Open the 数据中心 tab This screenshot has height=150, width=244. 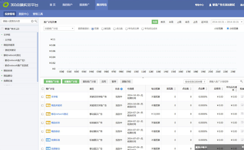pos(24,14)
